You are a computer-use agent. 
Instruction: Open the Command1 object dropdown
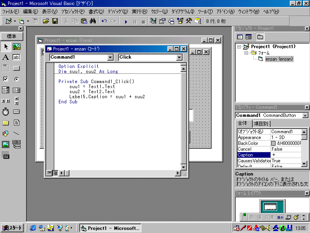click(110, 57)
